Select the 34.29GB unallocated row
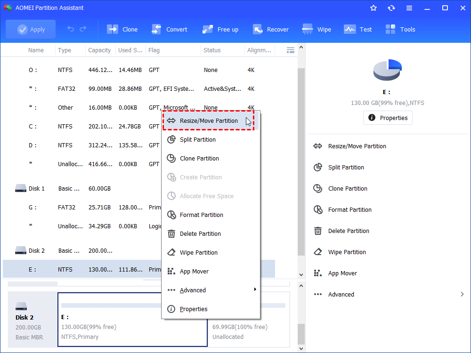 tap(82, 226)
